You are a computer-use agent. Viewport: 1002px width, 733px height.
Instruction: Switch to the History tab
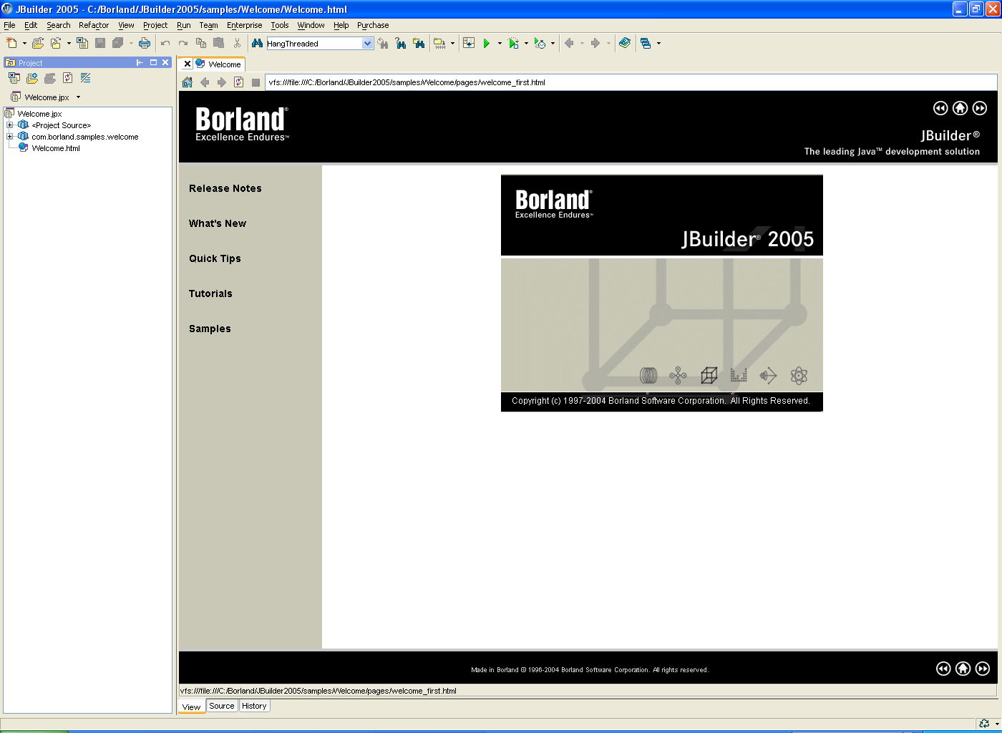254,706
